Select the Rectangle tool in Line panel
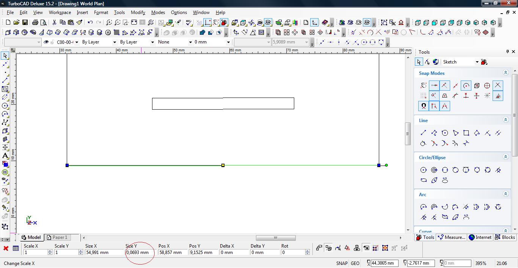518x268 pixels. coord(466,133)
